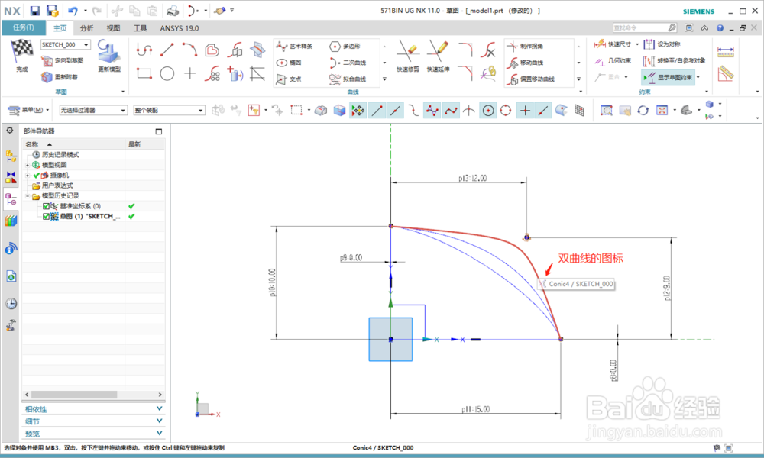Click the 移动曲线 move curve tool

coord(525,63)
